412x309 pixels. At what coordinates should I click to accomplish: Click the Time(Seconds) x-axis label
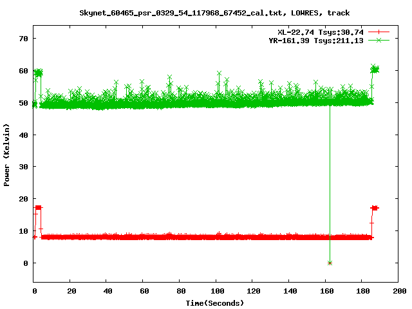coord(214,303)
